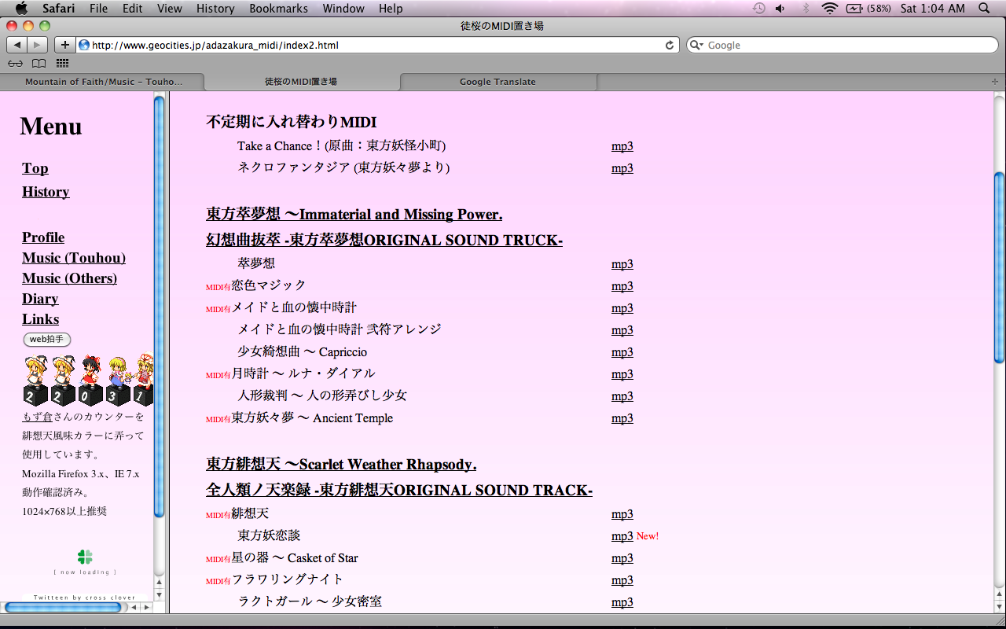Open the Music (Touhou) sidebar link
The width and height of the screenshot is (1006, 629).
click(74, 258)
